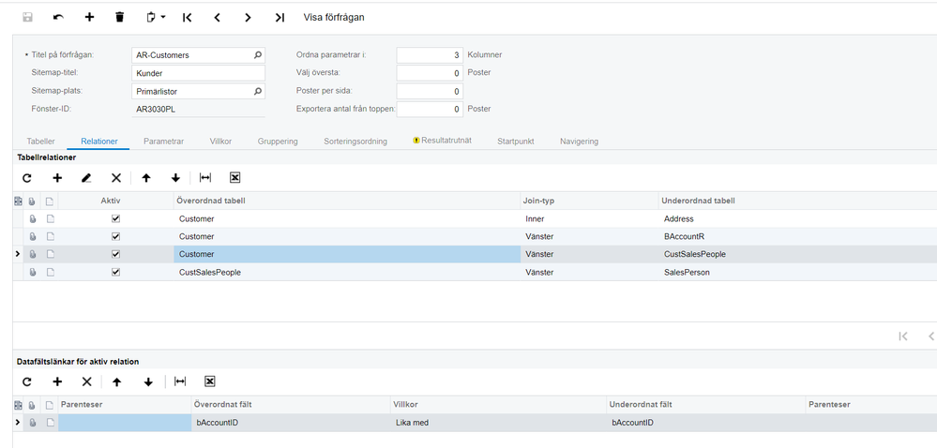Viewport: 937px width, 448px height.
Task: Click the Visa förfrågan button
Action: 334,17
